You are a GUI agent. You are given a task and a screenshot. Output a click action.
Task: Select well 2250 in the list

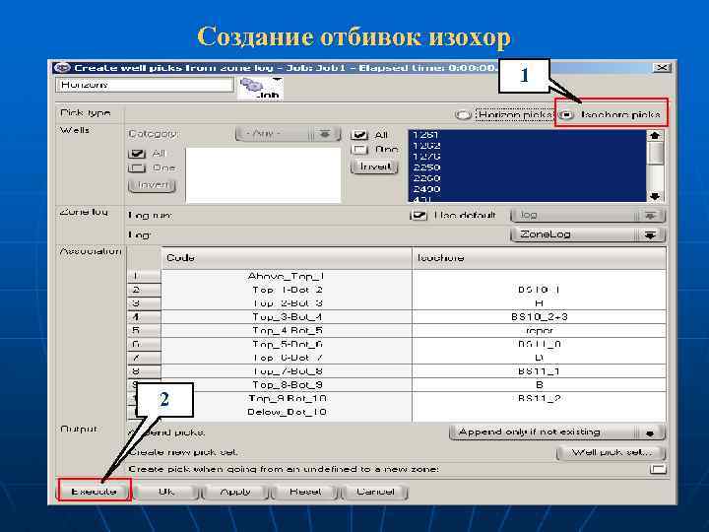pos(527,167)
